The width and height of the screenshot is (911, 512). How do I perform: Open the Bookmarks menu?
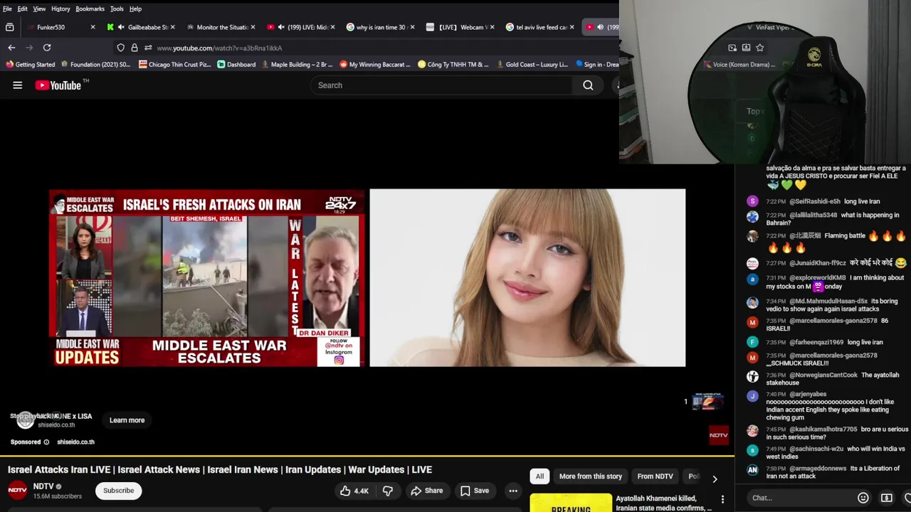pyautogui.click(x=90, y=9)
